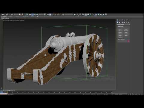This screenshot has height=108, width=144.
Task: Open Edit Named Selection Sets
Action: (x=63, y=15)
